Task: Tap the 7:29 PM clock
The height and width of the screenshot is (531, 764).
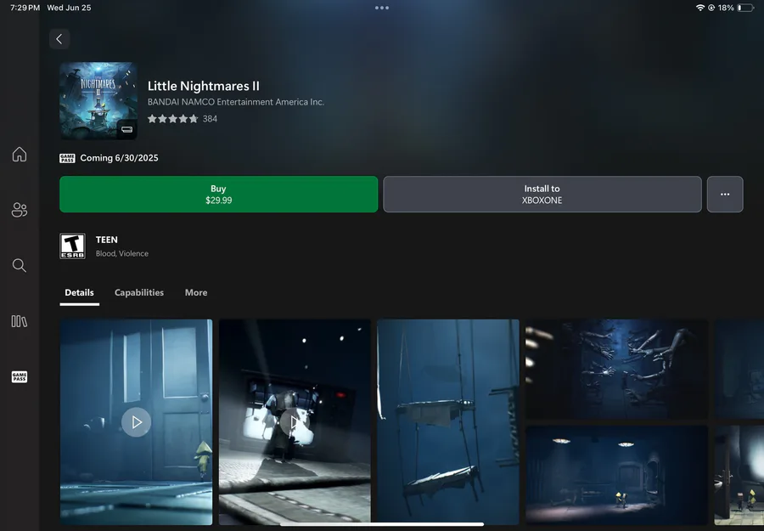Action: coord(25,8)
